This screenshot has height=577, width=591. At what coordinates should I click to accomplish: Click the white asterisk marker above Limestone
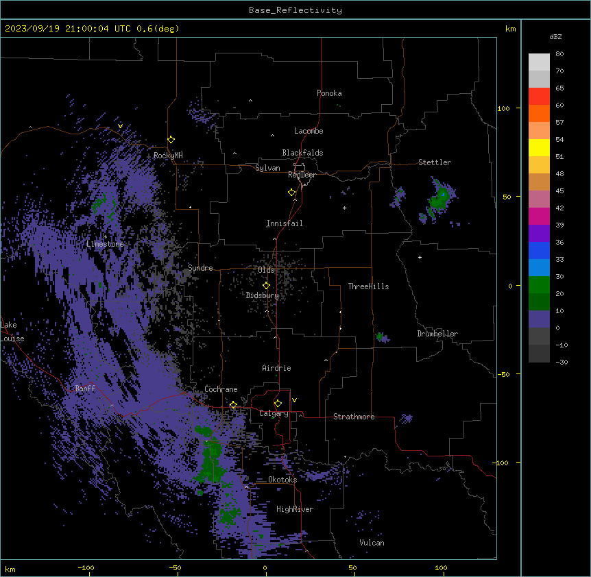(105, 236)
